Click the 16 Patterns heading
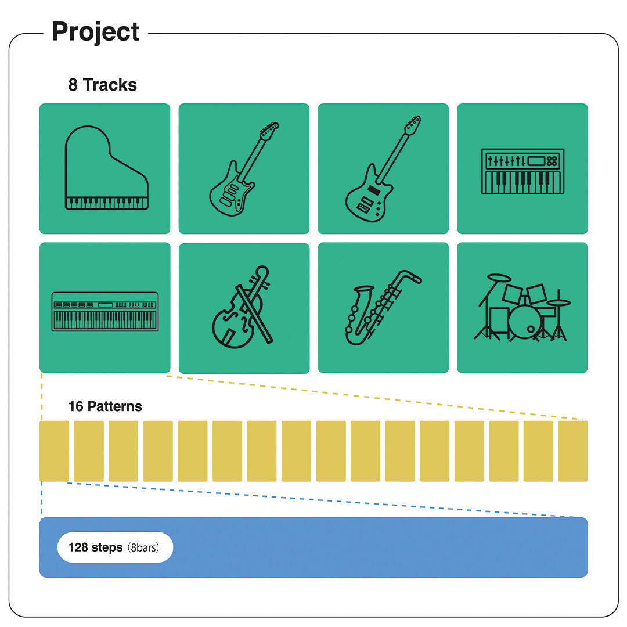The height and width of the screenshot is (627, 627). (105, 406)
